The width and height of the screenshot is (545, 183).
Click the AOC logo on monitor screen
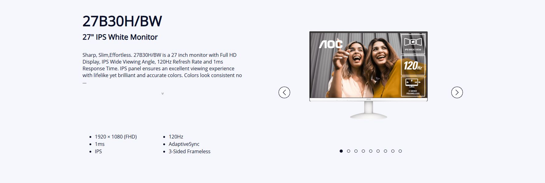point(330,45)
